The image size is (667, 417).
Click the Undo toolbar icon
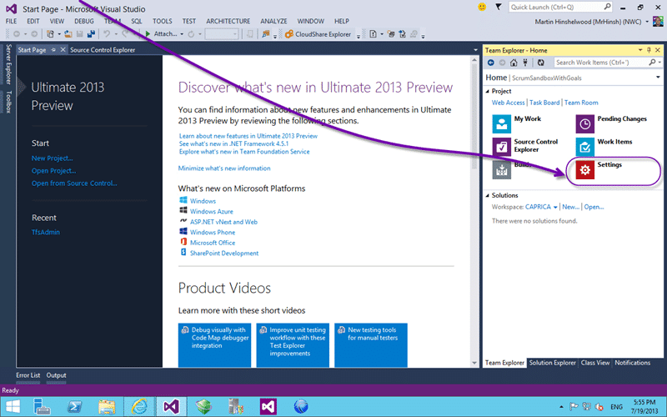[107, 34]
